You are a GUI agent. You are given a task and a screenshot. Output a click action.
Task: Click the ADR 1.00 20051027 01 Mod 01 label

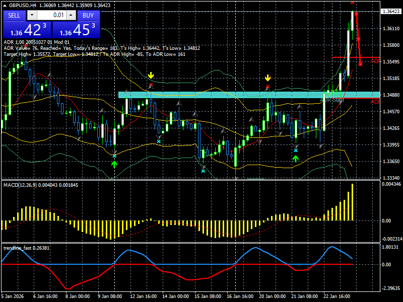pos(36,42)
